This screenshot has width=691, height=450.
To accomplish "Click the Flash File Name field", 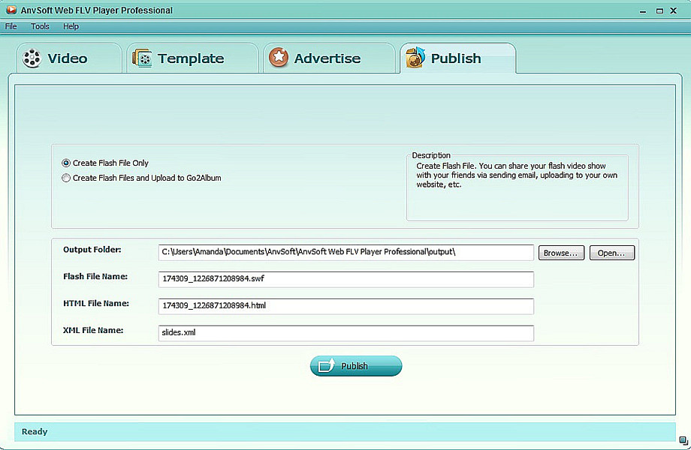I will [346, 279].
